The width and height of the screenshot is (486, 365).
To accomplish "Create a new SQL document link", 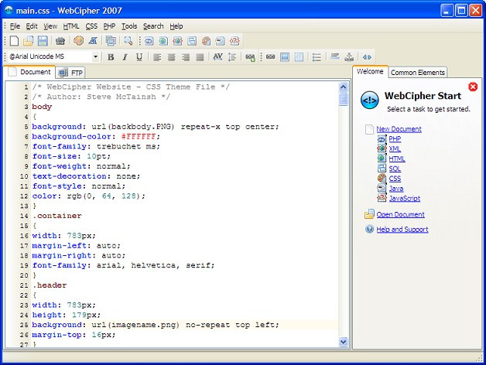I will pyautogui.click(x=395, y=169).
